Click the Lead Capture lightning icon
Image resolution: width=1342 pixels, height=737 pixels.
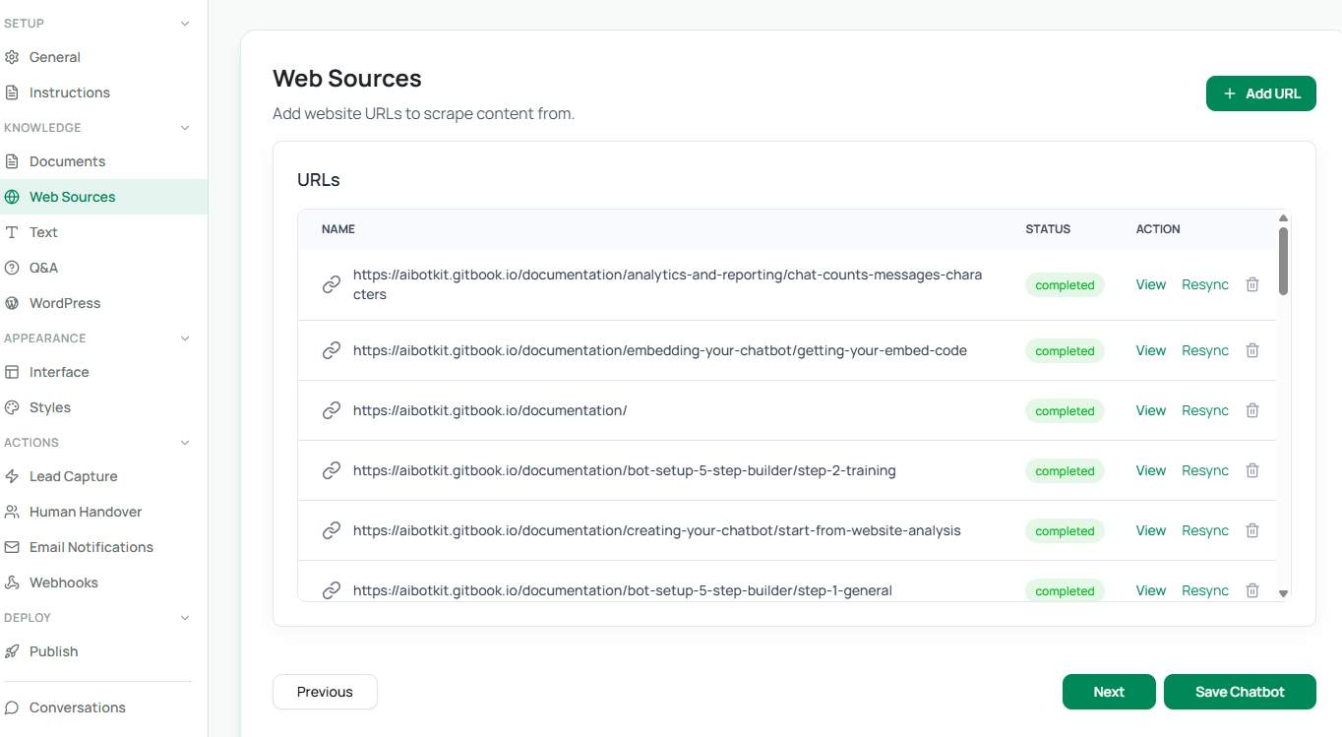tap(12, 476)
